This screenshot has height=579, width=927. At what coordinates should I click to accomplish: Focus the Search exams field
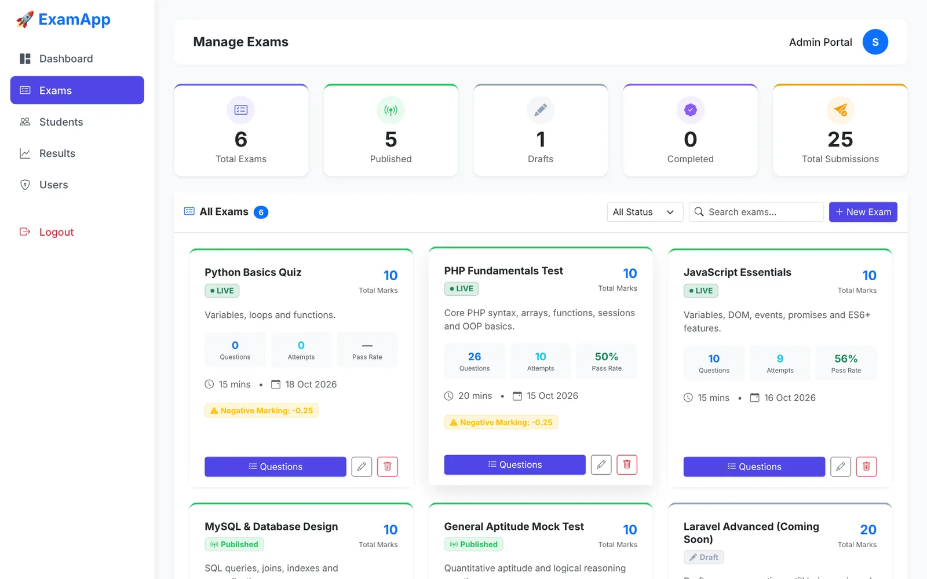(x=756, y=212)
